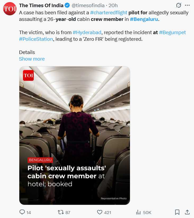Open the #Bengaluru hashtag link
Viewport: 194px width, 218px height.
[144, 19]
